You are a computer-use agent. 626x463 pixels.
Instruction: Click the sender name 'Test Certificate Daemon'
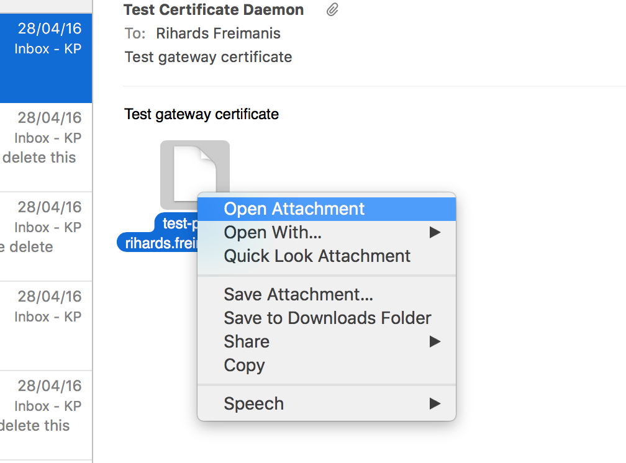tap(213, 9)
